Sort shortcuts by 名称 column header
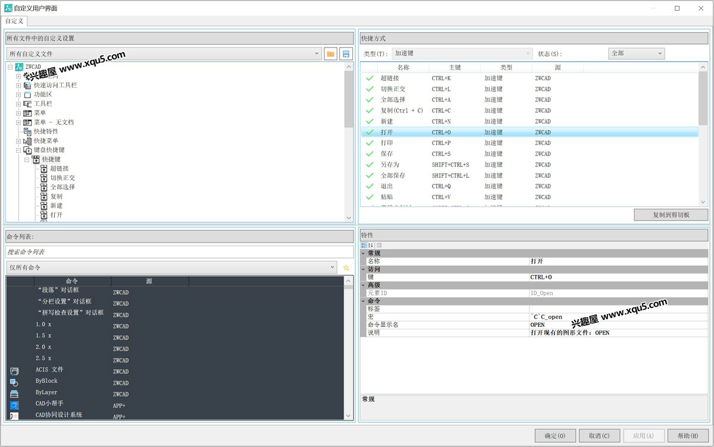This screenshot has height=447, width=714. tap(403, 68)
